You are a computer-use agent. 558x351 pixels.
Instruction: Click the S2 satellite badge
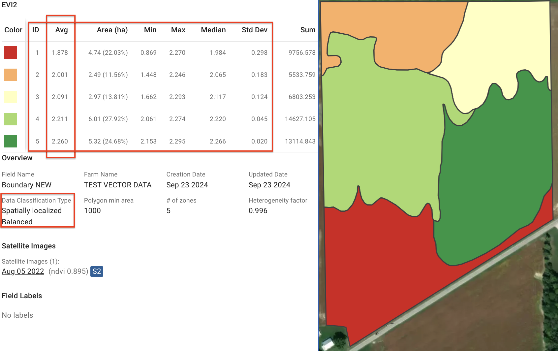(x=97, y=271)
